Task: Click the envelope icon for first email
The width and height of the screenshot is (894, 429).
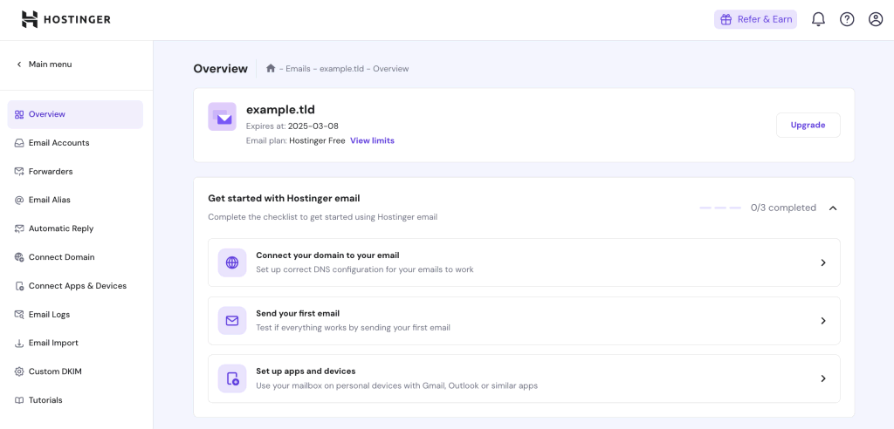Action: pyautogui.click(x=232, y=320)
